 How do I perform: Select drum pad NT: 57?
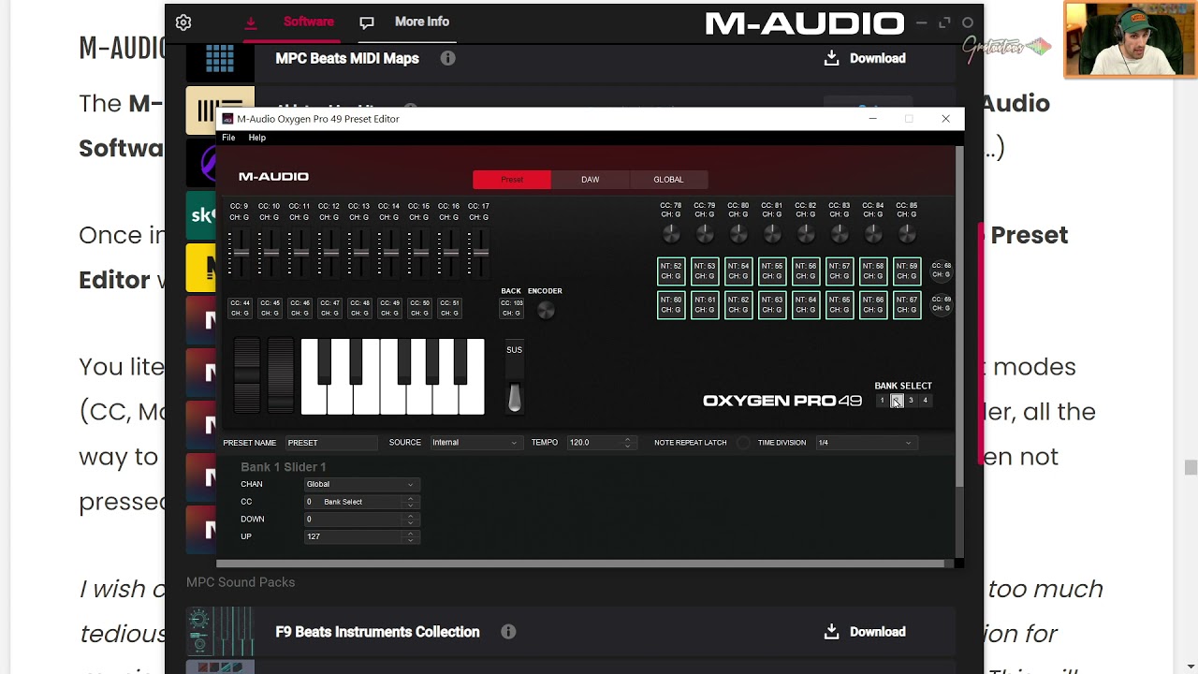840,271
